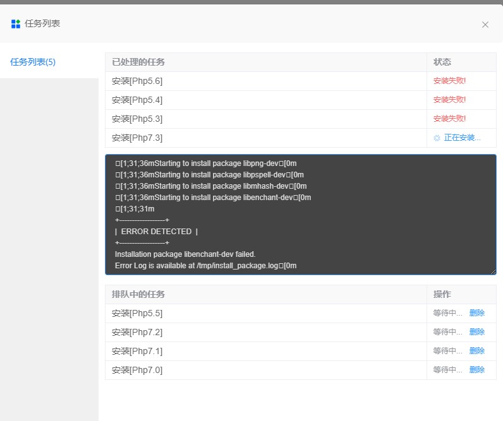The width and height of the screenshot is (503, 421).
Task: Click the 状态 column header
Action: [x=442, y=62]
